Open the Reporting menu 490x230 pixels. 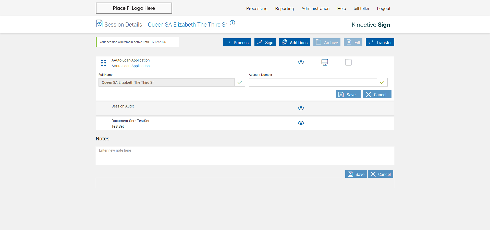284,8
